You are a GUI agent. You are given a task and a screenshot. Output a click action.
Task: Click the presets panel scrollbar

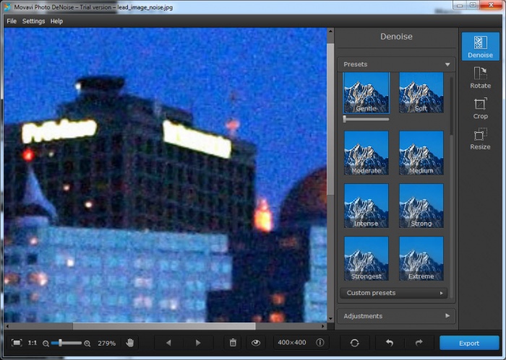[451, 106]
